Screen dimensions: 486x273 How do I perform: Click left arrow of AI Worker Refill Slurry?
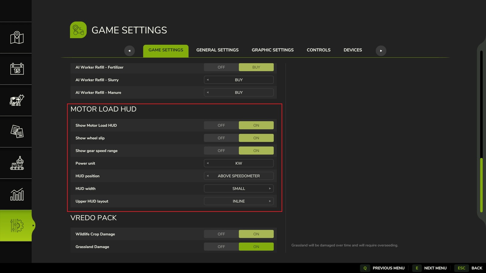[x=208, y=80]
